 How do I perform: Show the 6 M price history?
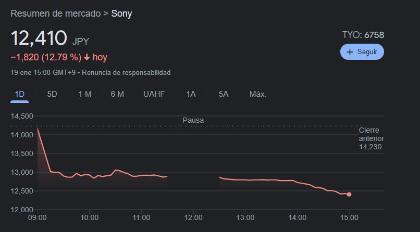(117, 94)
